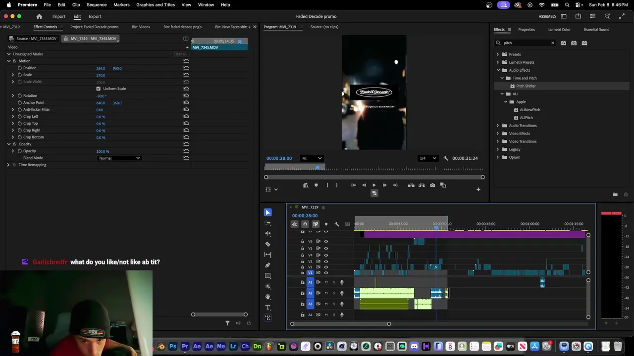Toggle the Uniform Scale checkbox

pyautogui.click(x=98, y=89)
